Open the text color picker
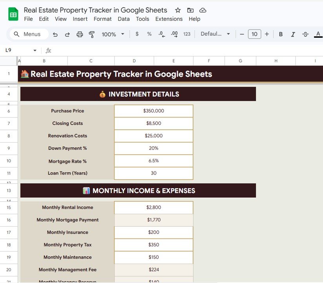Viewport: 323px width, 283px height. pyautogui.click(x=318, y=34)
